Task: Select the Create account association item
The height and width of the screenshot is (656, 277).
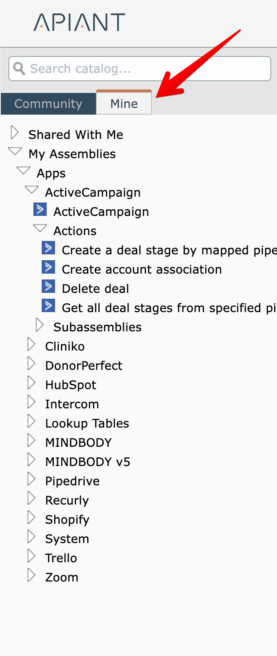Action: coord(142,269)
